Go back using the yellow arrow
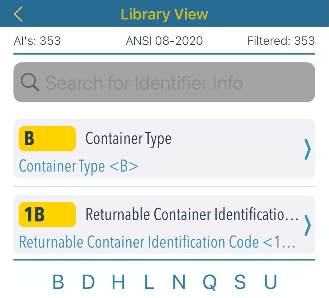The image size is (329, 298). pyautogui.click(x=18, y=14)
